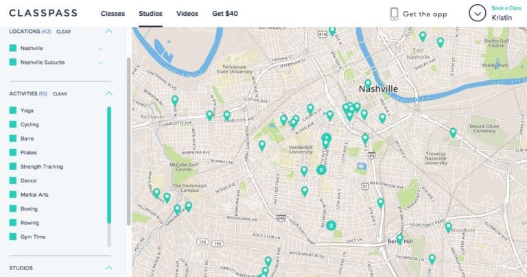Click the McCabe Golf Course map label

click(x=183, y=167)
